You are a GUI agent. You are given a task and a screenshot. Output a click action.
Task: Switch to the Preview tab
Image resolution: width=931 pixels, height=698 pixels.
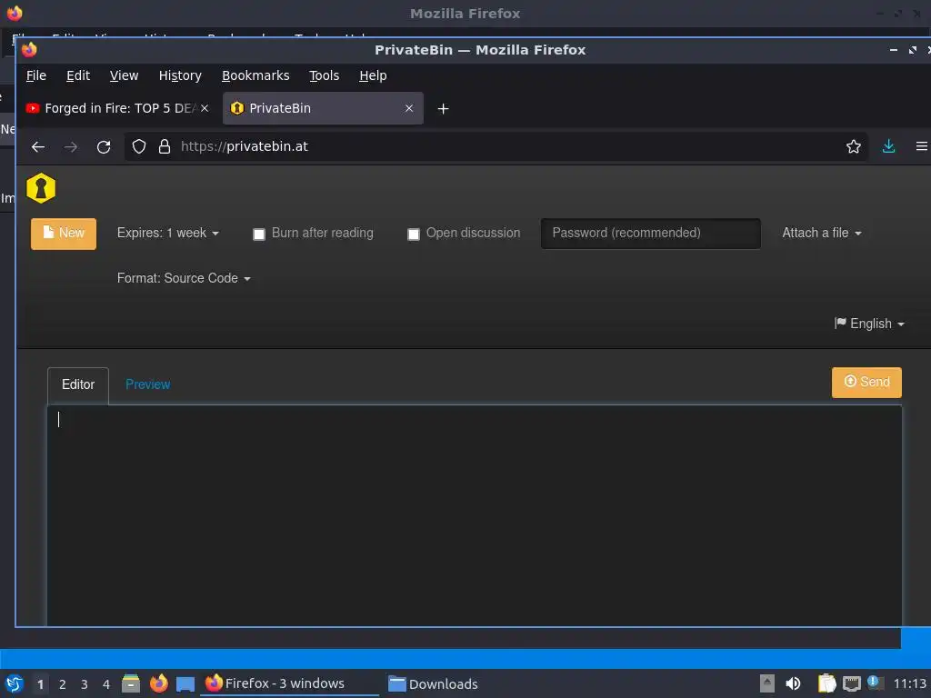pyautogui.click(x=148, y=384)
